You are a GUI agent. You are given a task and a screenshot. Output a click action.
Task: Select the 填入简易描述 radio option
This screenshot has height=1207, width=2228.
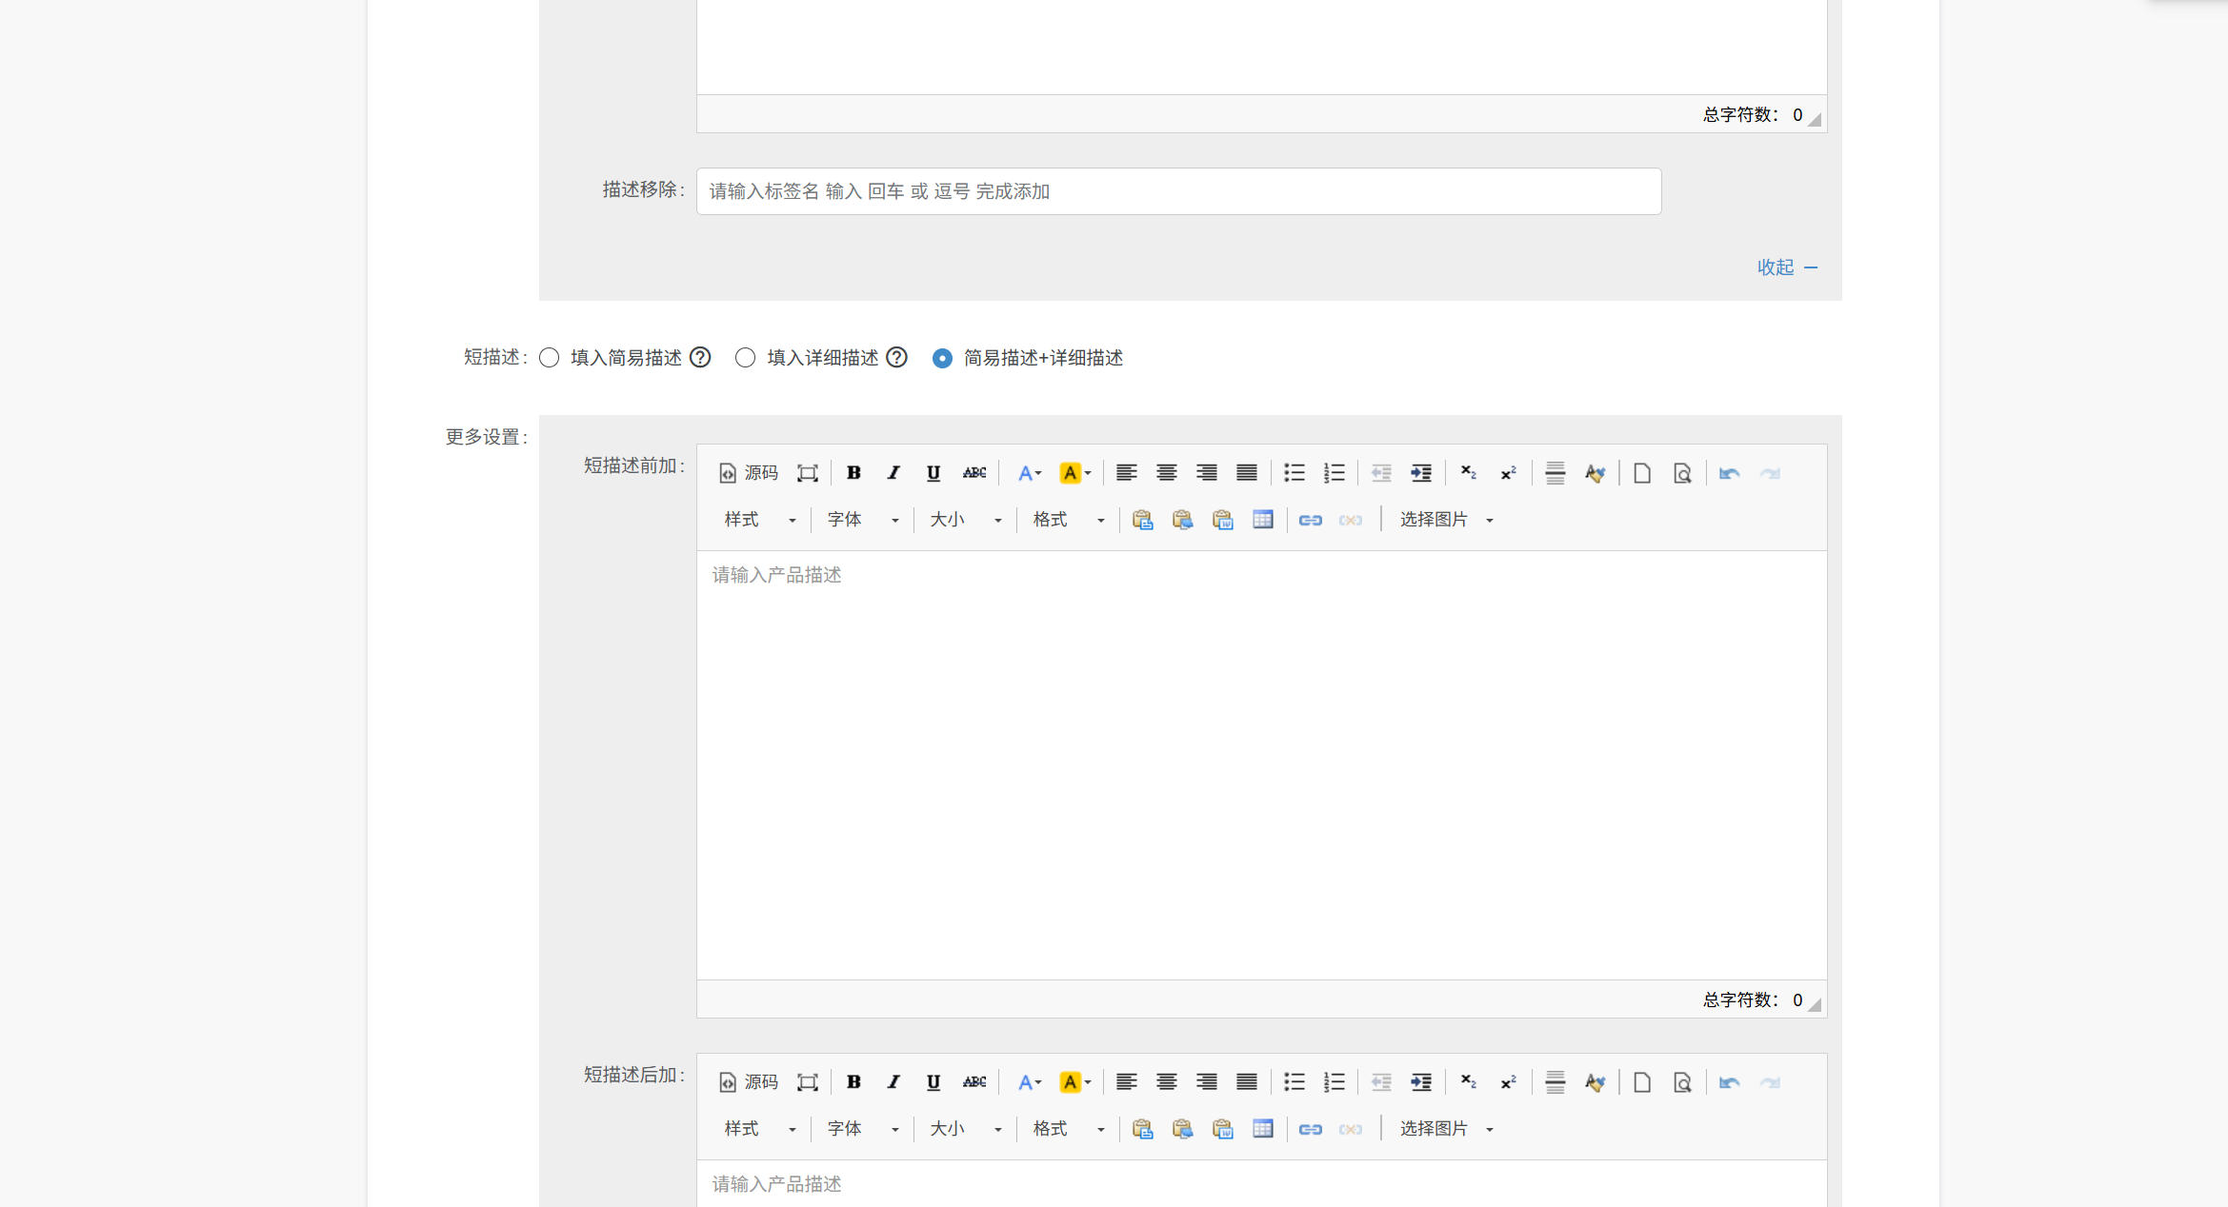click(550, 358)
